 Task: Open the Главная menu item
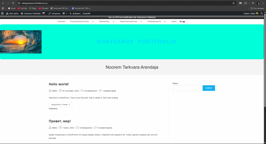click(x=61, y=22)
